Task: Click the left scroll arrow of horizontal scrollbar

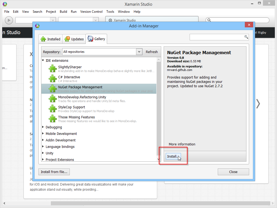Action: pyautogui.click(x=4, y=203)
